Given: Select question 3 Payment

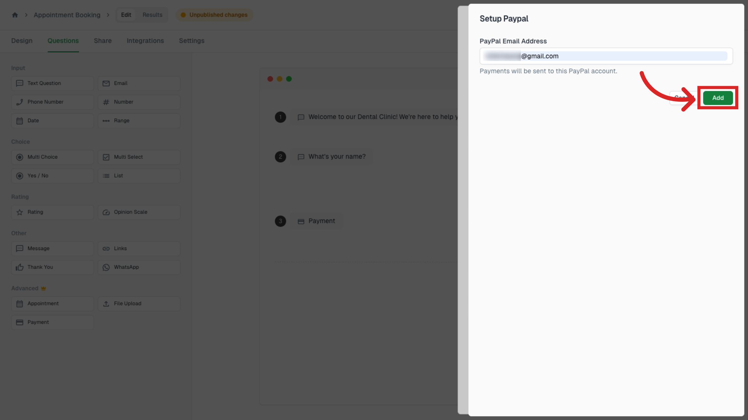Looking at the screenshot, I should (x=316, y=221).
